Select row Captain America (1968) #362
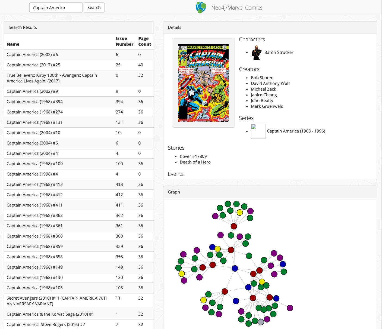 click(79, 216)
